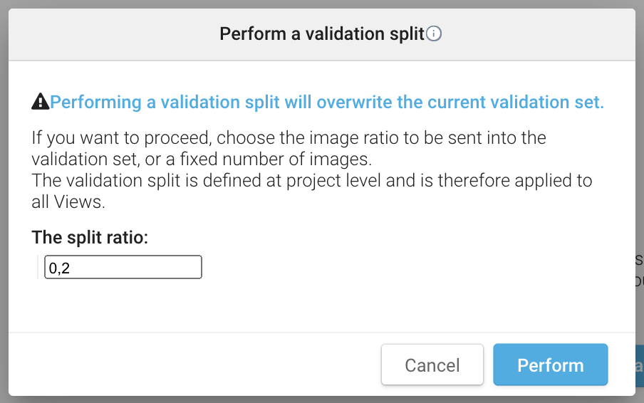Click the blue overwrite warning headline

[327, 103]
